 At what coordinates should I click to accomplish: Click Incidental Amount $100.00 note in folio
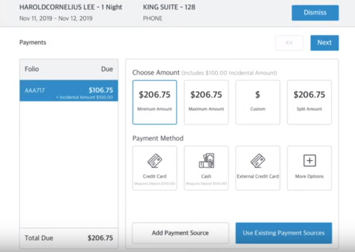[85, 98]
